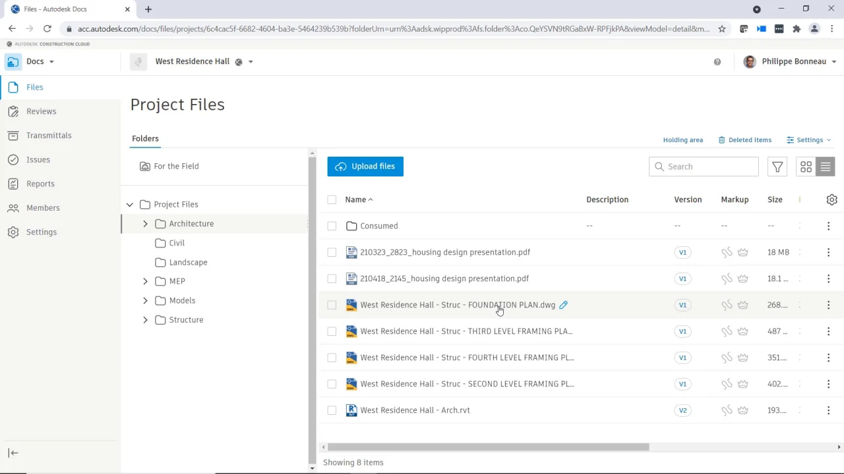This screenshot has height=474, width=844.
Task: Switch to list view layout
Action: click(x=826, y=167)
